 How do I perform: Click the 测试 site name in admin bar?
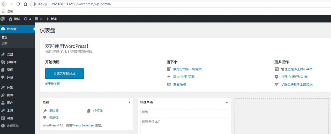(x=17, y=19)
